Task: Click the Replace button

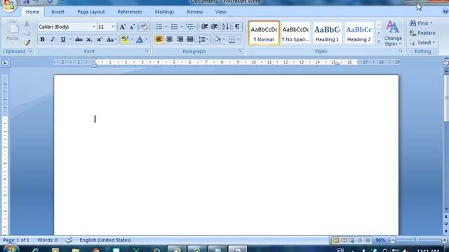Action: pos(422,33)
